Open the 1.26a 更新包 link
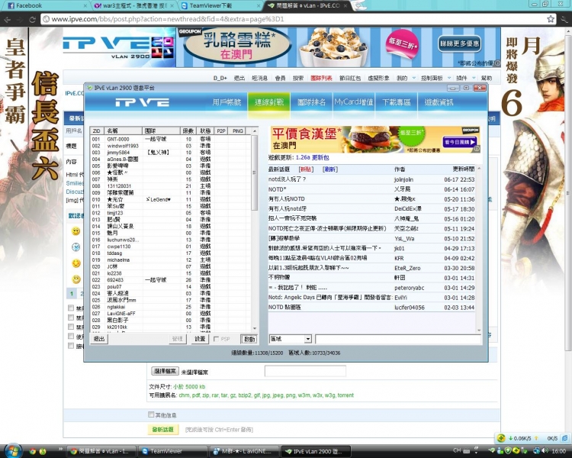This screenshot has height=458, width=572. [x=312, y=157]
